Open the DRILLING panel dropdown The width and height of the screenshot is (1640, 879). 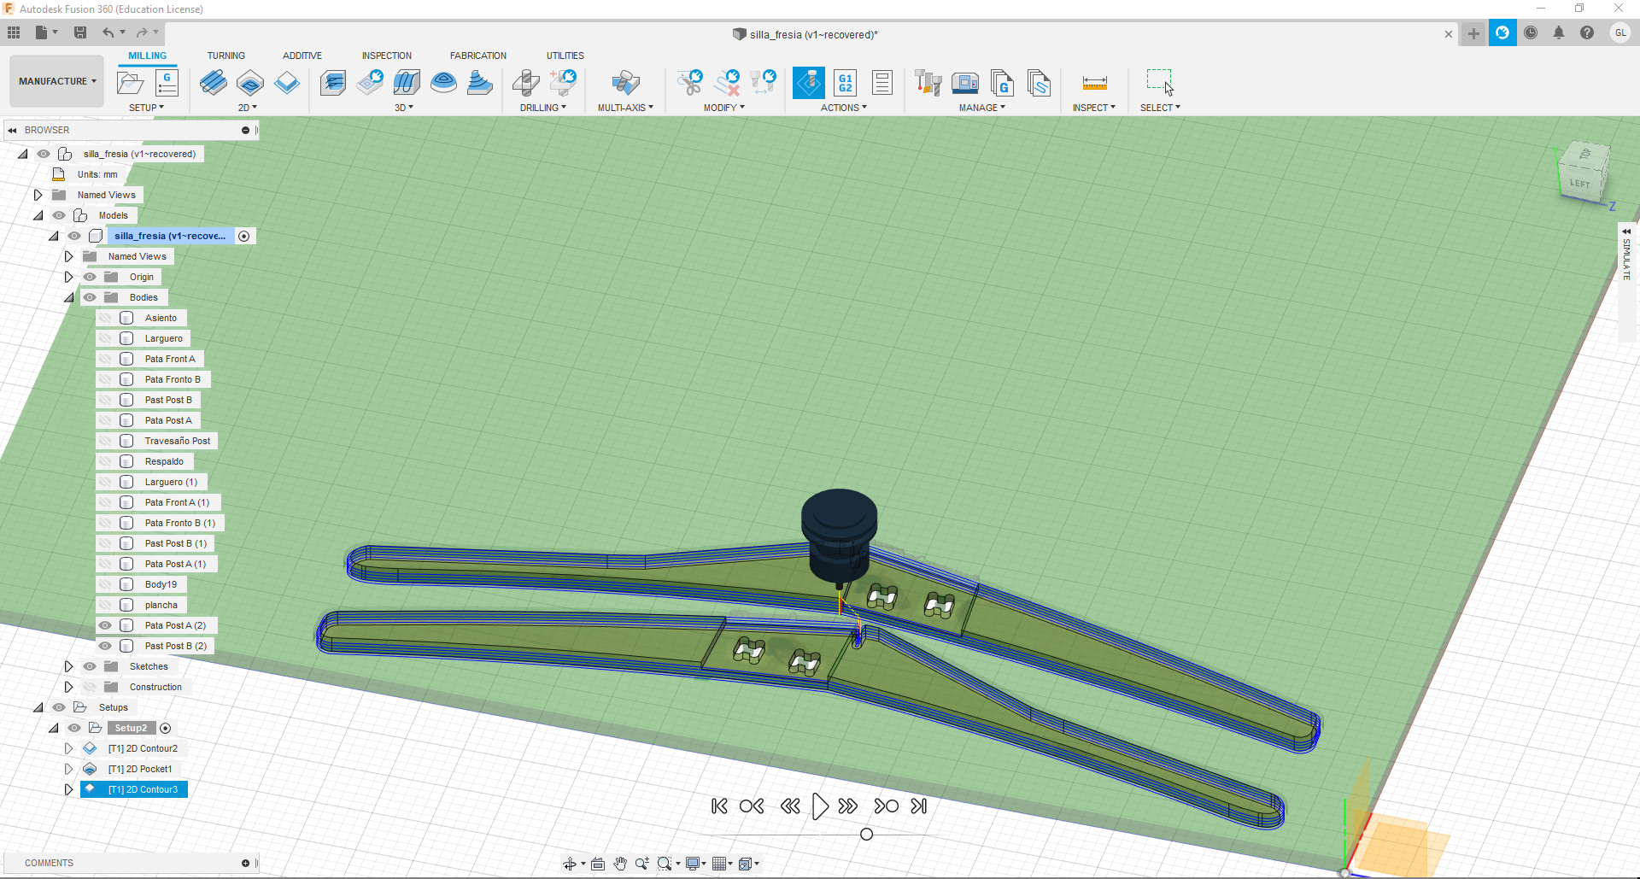(x=543, y=108)
